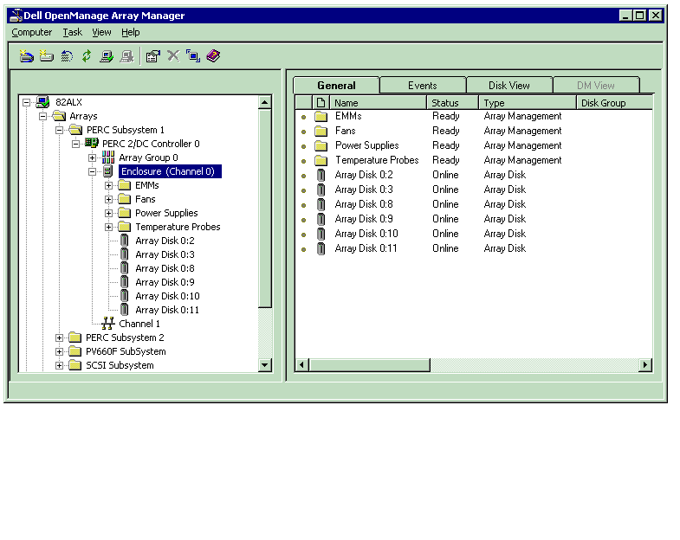Click the disk icon of Array Disk 0:10 in list

[321, 234]
